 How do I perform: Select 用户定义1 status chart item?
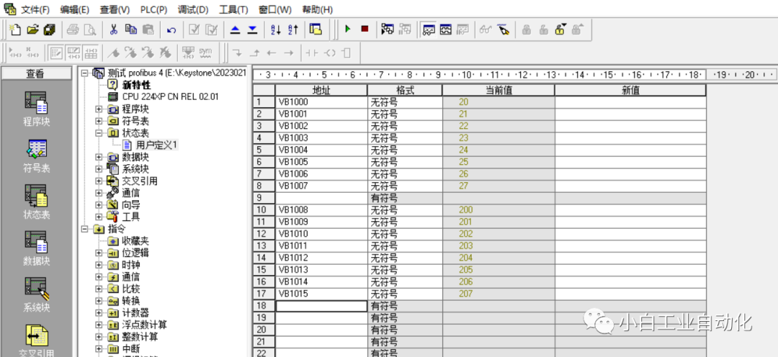[x=157, y=145]
